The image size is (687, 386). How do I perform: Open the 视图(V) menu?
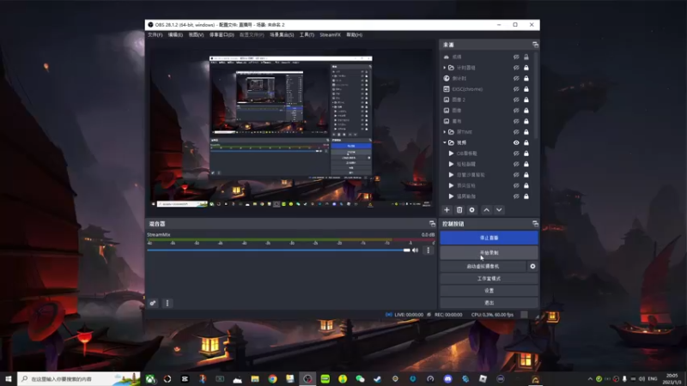coord(196,34)
